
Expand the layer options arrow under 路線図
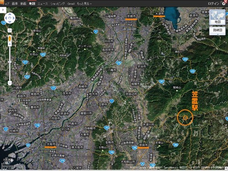(x=217, y=34)
